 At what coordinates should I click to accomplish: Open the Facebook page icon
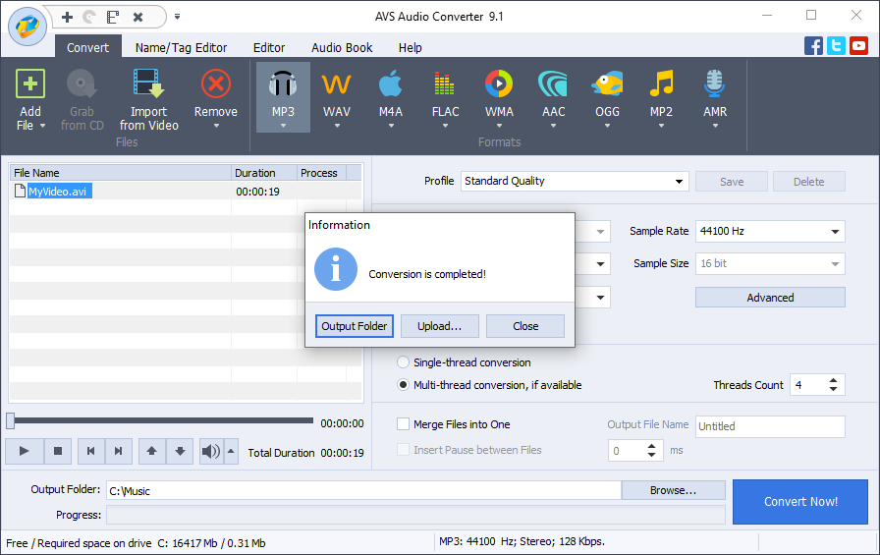pos(813,45)
